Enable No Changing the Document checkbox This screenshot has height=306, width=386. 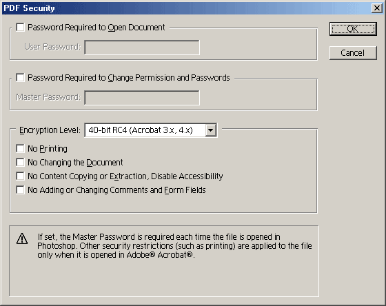pyautogui.click(x=20, y=162)
